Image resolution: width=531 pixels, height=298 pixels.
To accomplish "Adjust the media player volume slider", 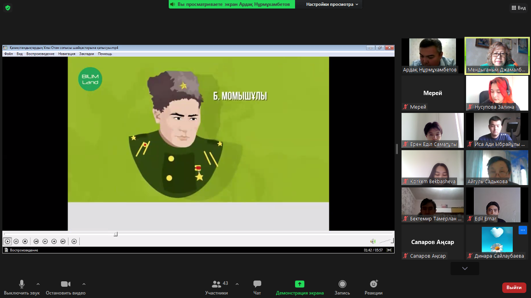I will pyautogui.click(x=387, y=241).
